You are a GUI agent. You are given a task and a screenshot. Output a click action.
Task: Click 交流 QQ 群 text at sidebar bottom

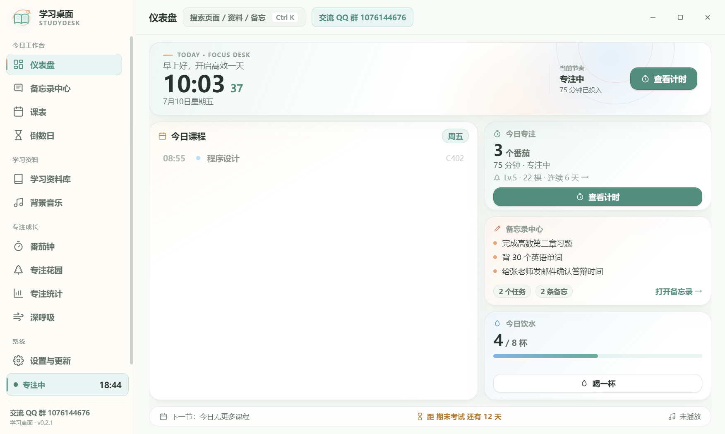pos(50,412)
